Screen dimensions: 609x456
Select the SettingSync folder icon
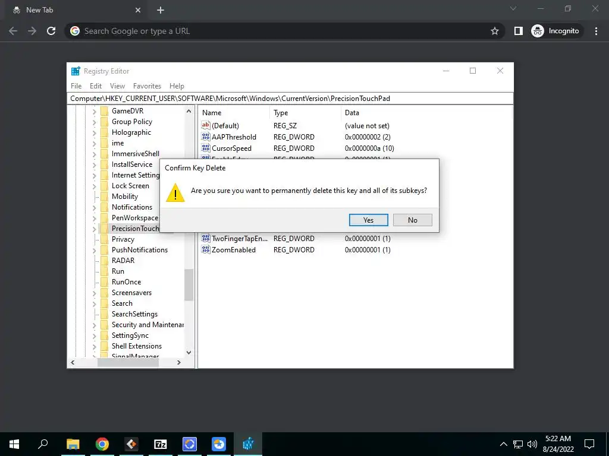(103, 335)
